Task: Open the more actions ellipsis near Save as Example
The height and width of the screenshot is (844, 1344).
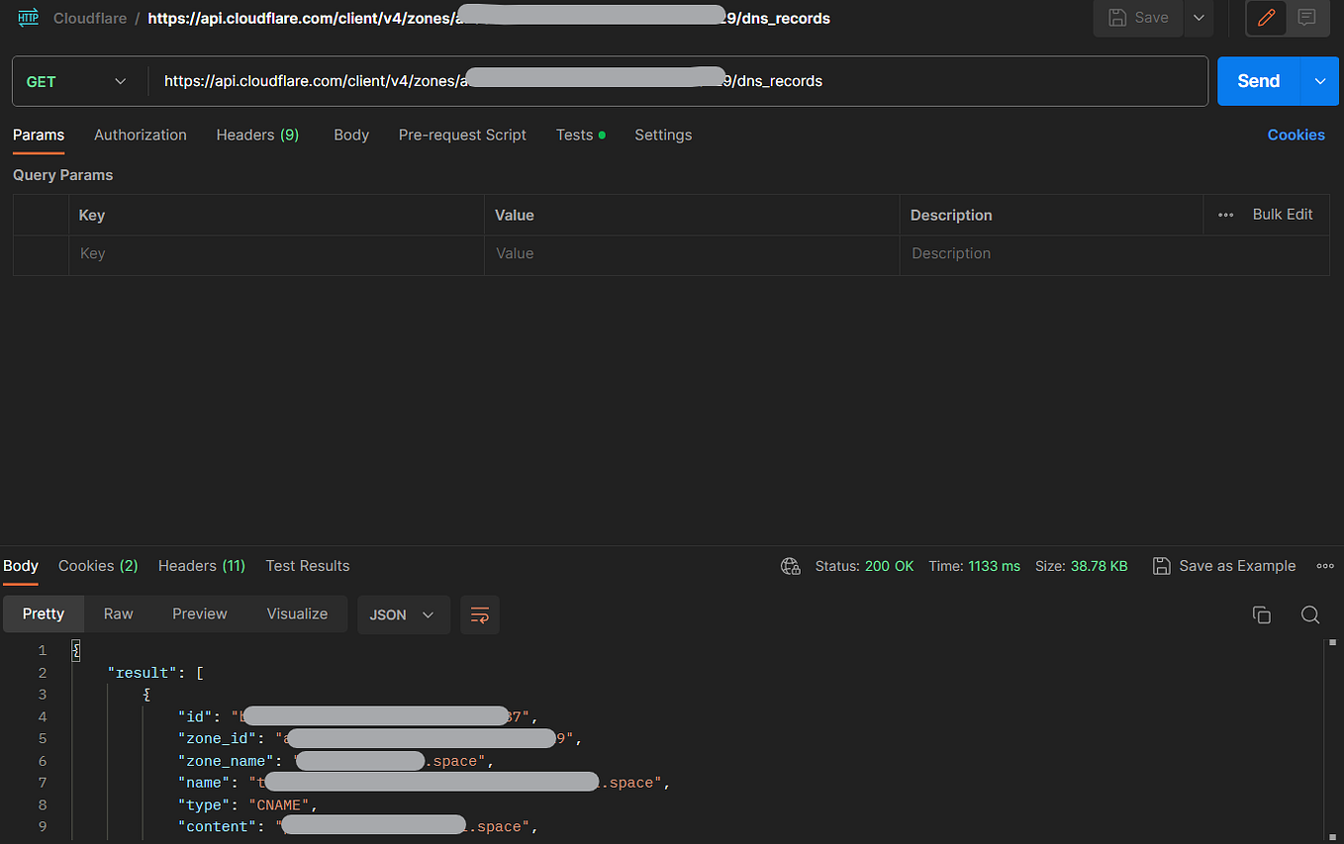Action: pyautogui.click(x=1325, y=566)
